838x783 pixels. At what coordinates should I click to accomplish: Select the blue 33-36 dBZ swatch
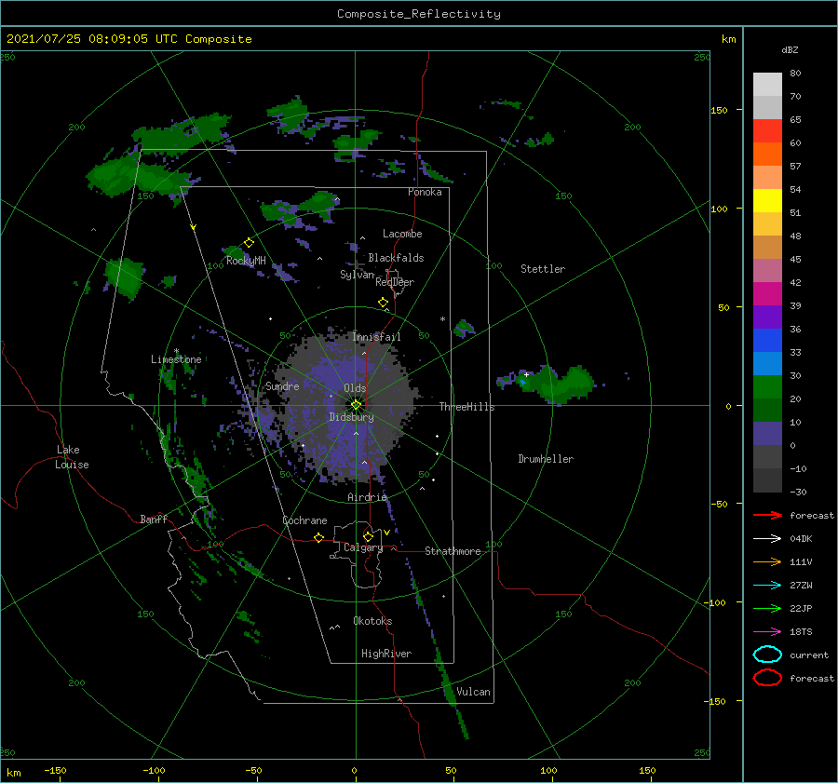767,341
